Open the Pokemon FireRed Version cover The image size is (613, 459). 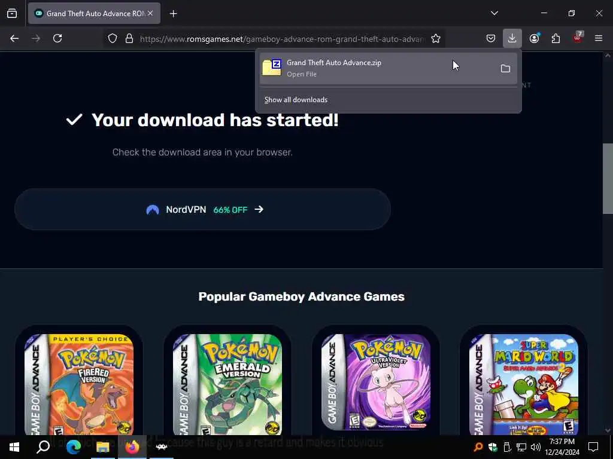(x=79, y=384)
